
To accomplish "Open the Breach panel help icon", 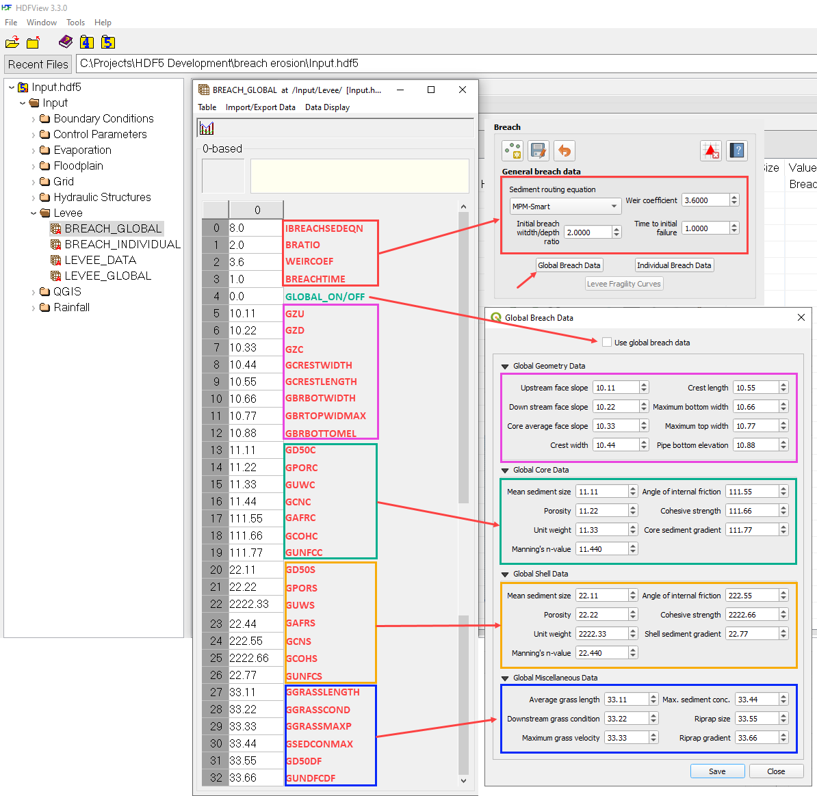I will coord(737,150).
